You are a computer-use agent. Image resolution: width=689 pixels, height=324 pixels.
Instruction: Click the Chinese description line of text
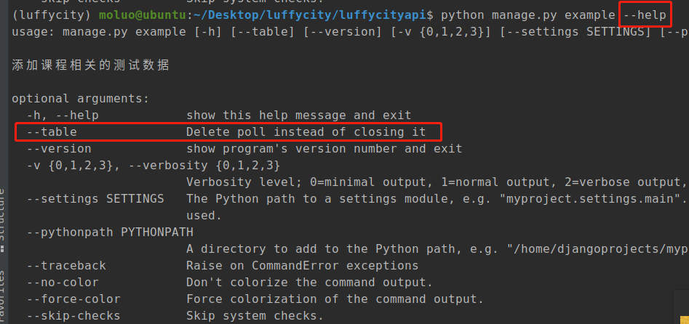click(91, 65)
